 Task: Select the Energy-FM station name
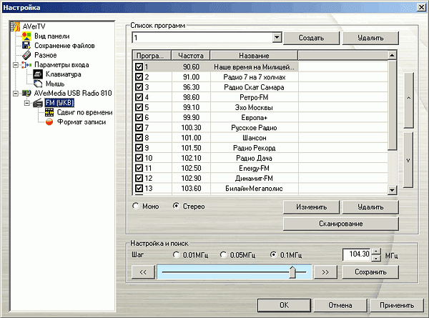[254, 168]
